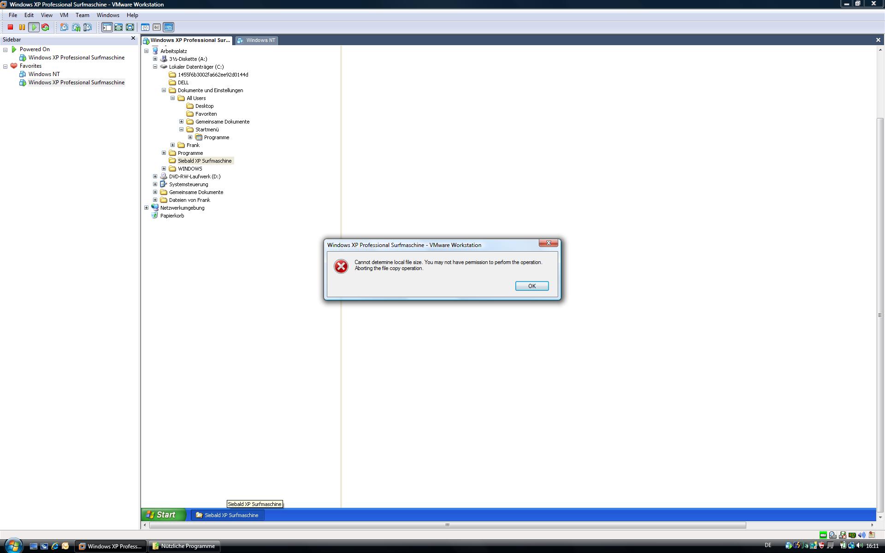Suspend the VM with the pause icon
The image size is (885, 553).
pyautogui.click(x=22, y=27)
